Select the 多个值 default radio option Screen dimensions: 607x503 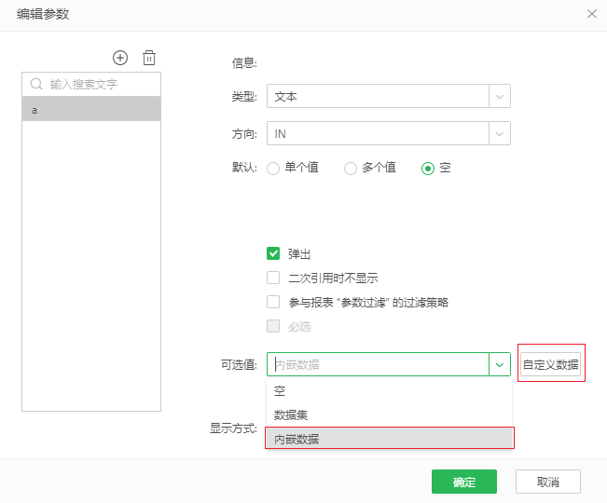[x=351, y=169]
